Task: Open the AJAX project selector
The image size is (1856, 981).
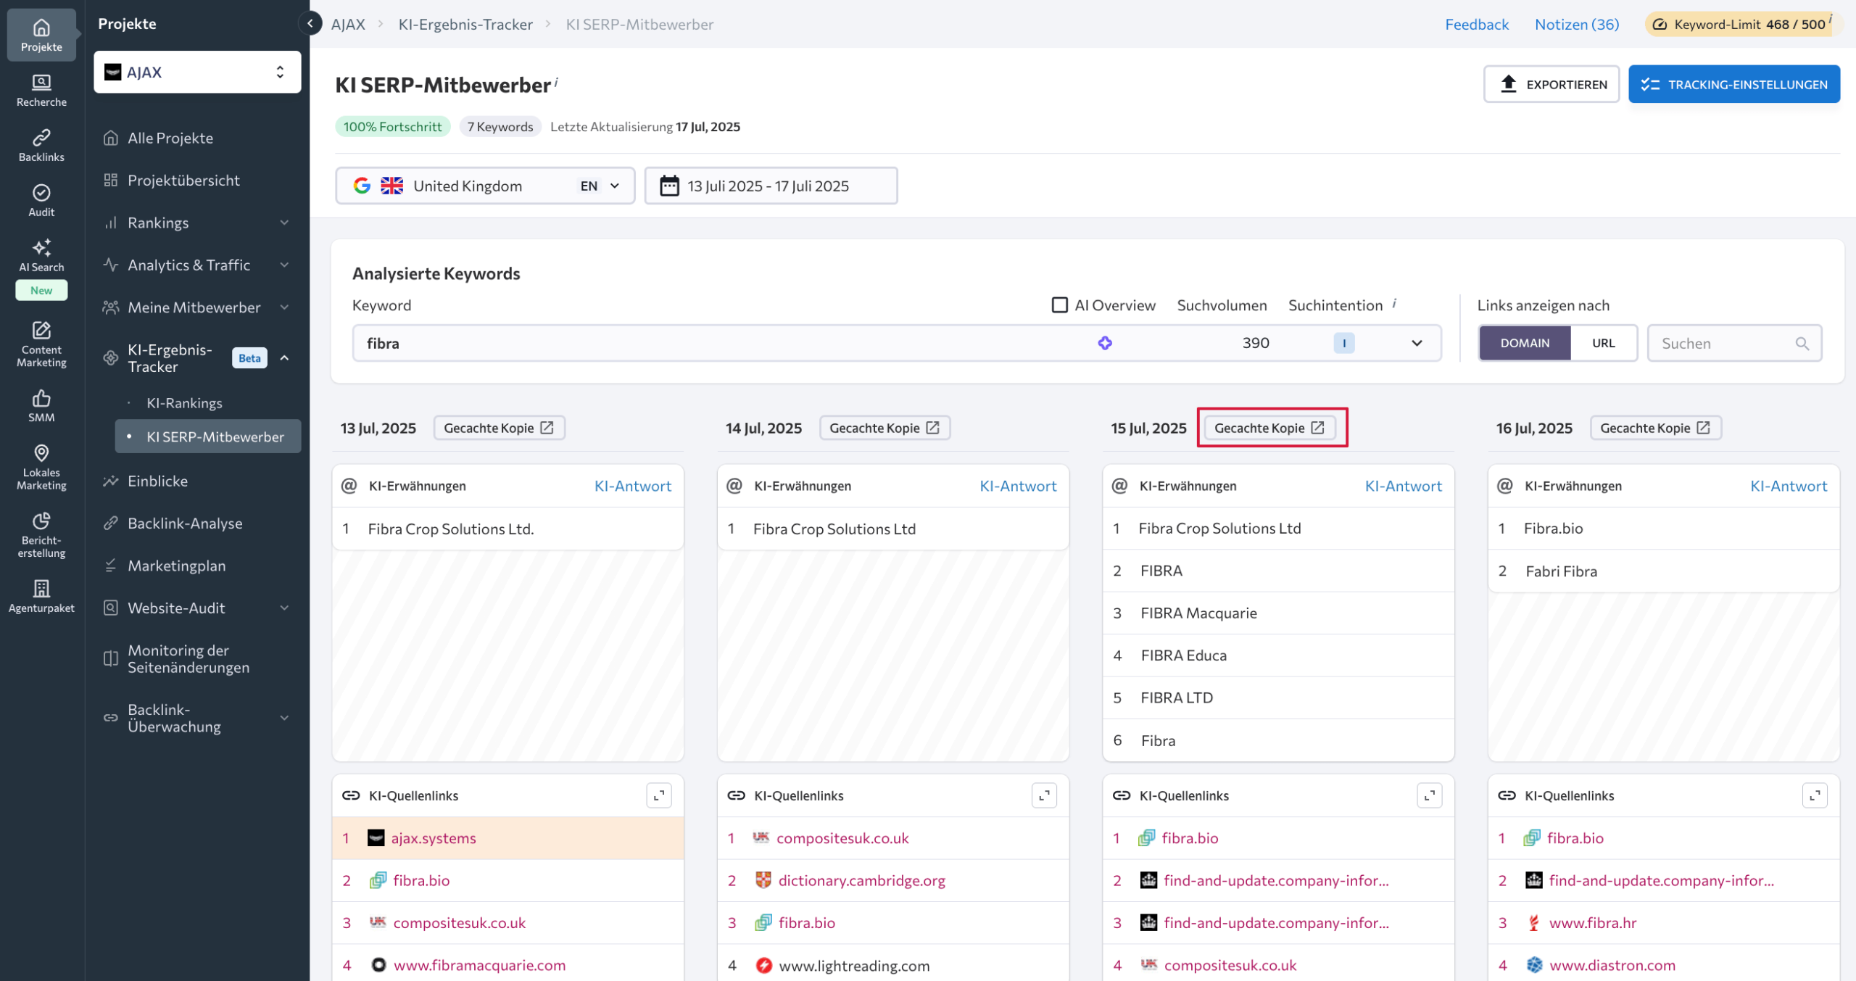Action: (x=197, y=72)
